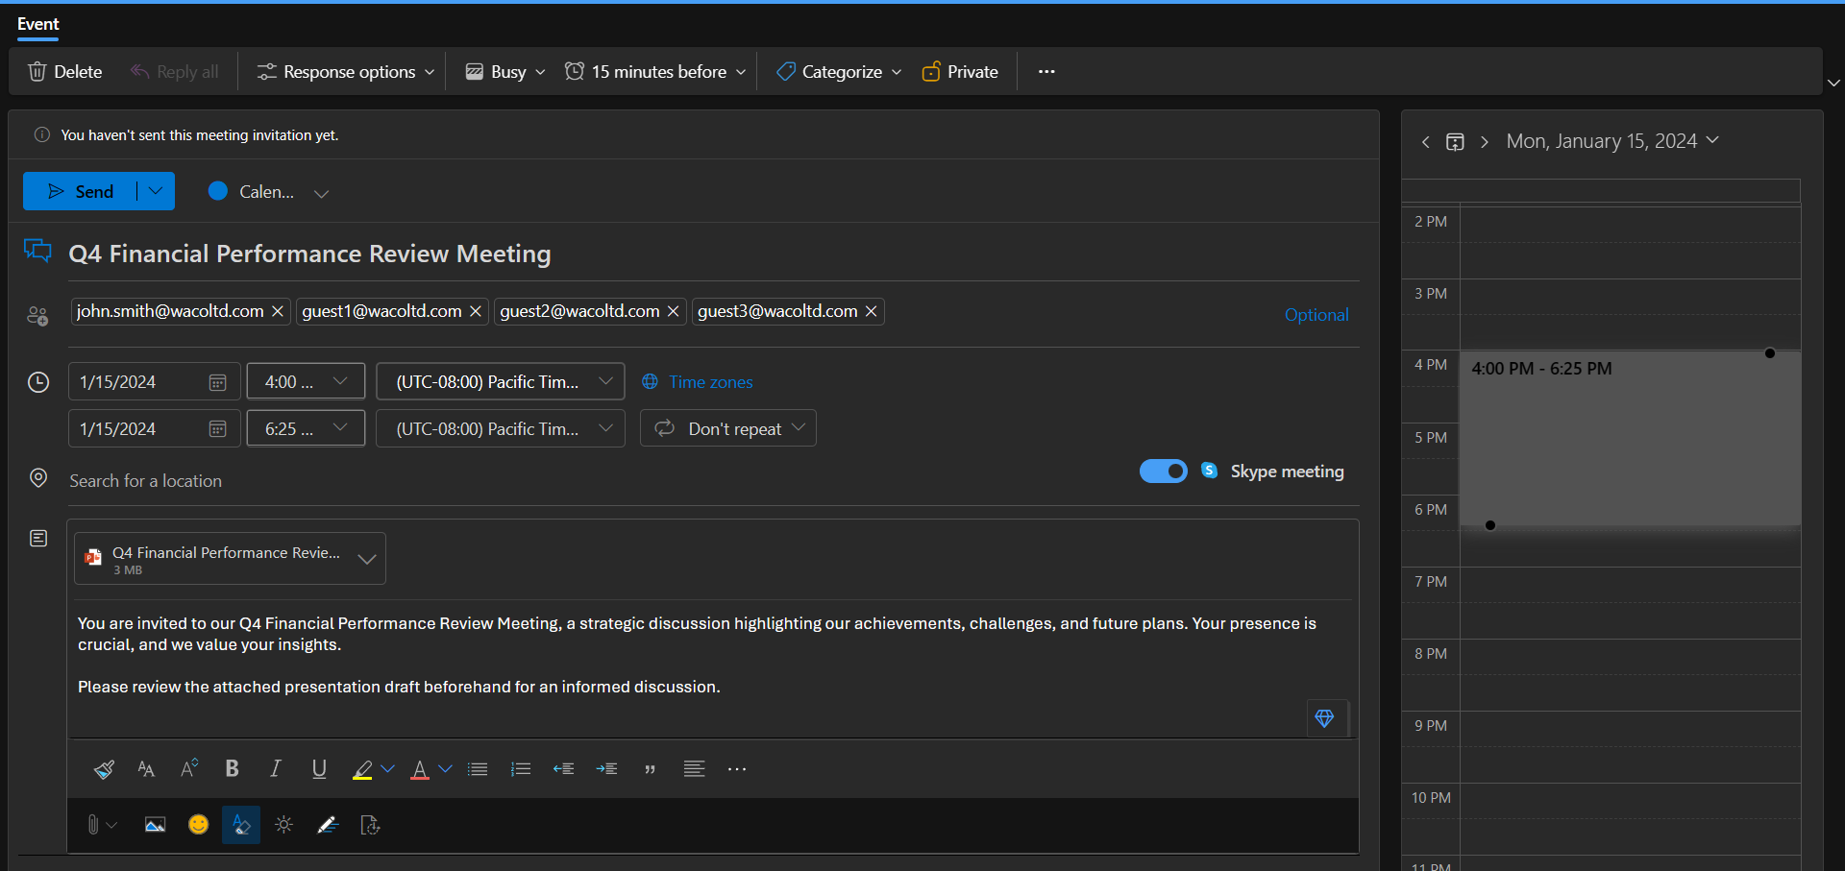Viewport: 1845px width, 871px height.
Task: Toggle Underline formatting
Action: [319, 769]
